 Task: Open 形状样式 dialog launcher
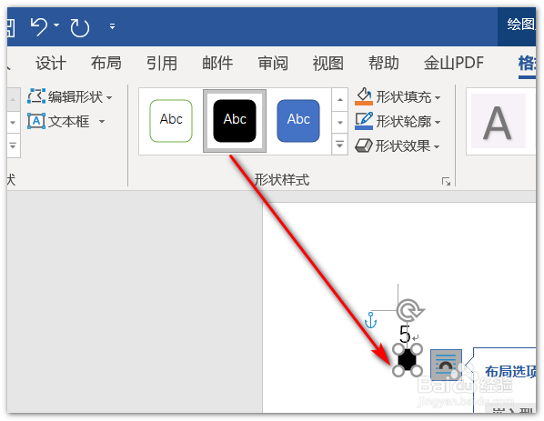tap(446, 181)
